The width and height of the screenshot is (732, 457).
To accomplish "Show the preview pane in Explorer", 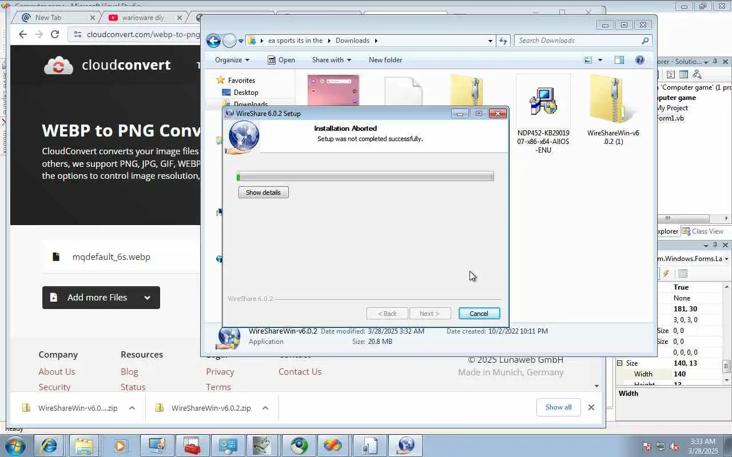I will point(619,60).
